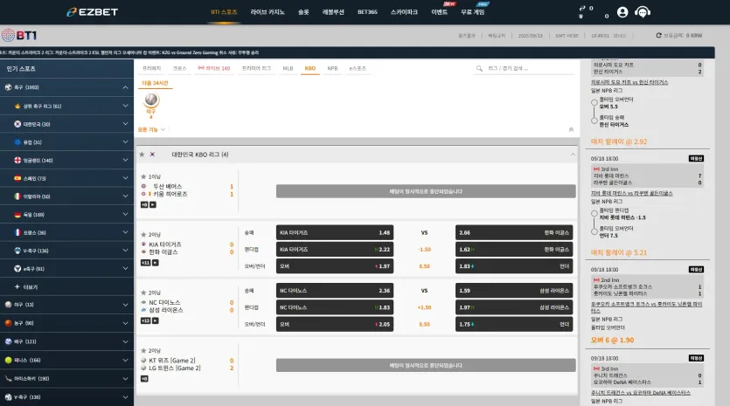The height and width of the screenshot is (406, 730).
Task: Click the EZBET logo
Action: 92,12
